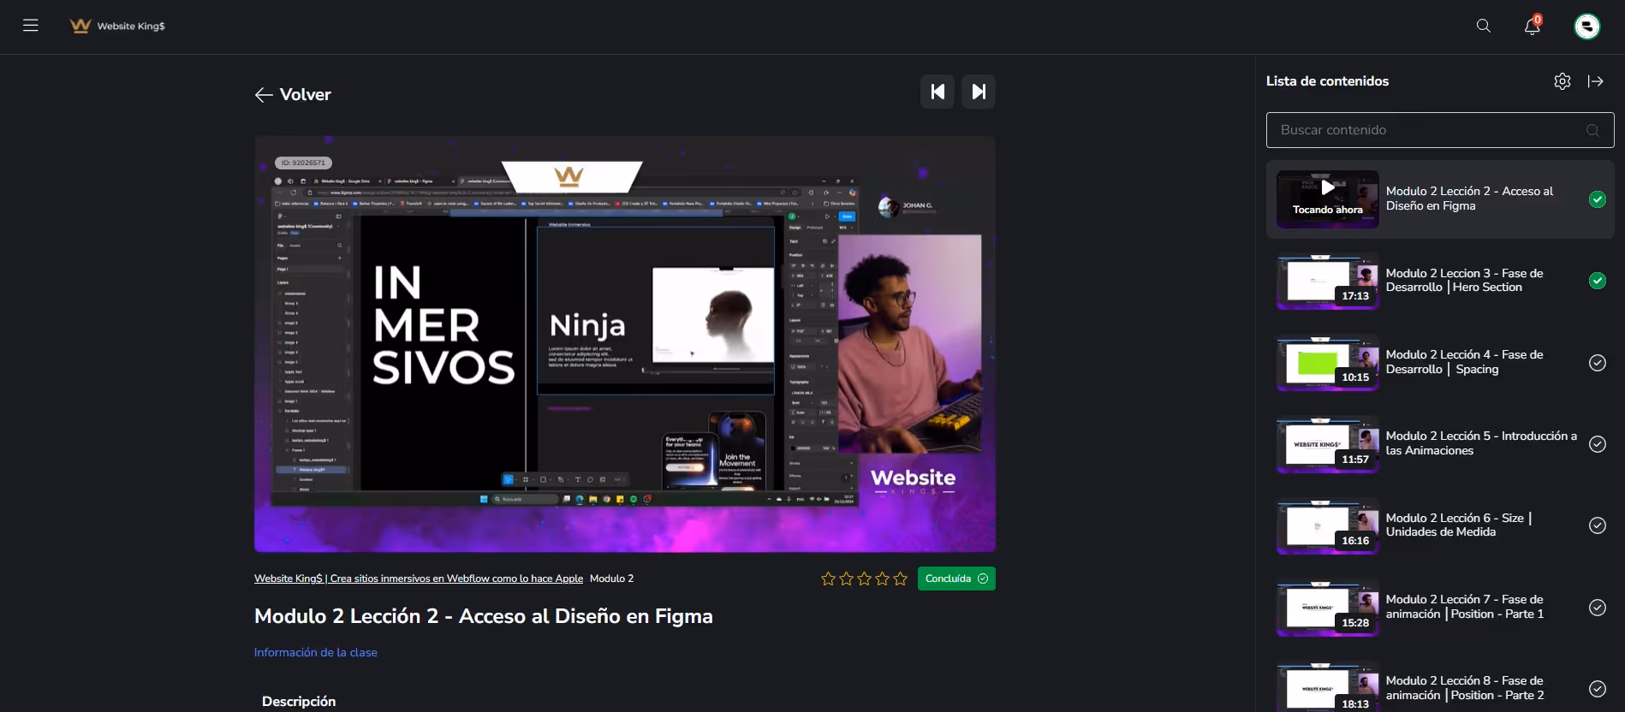Open the Lección 5 thumbnail (11:57)
1625x712 pixels.
[x=1328, y=444]
